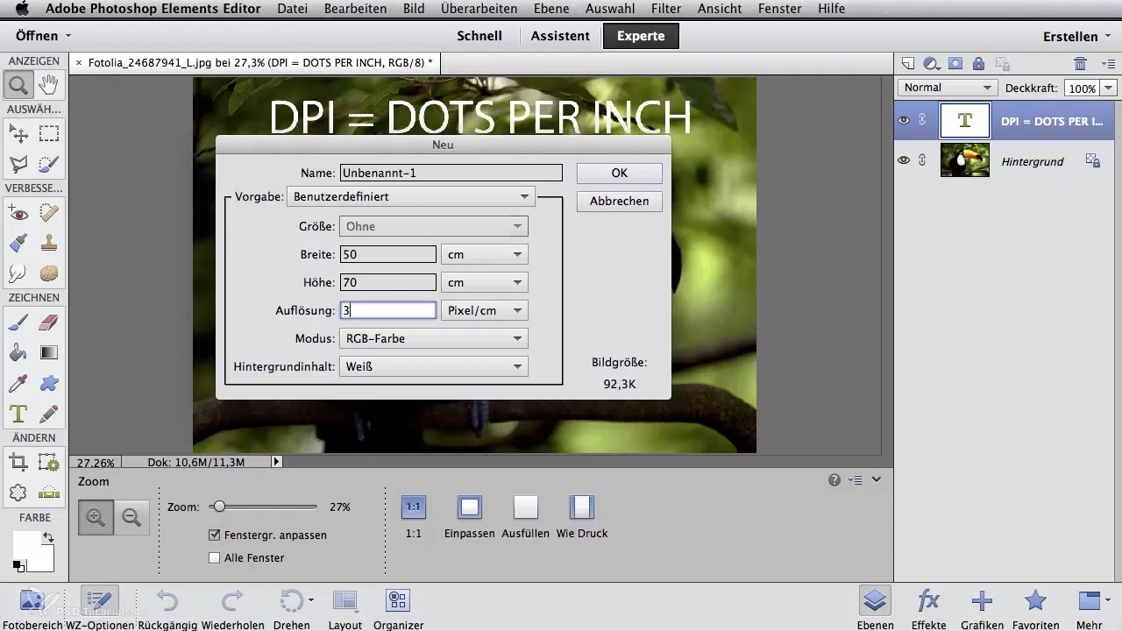This screenshot has width=1122, height=631.
Task: Enable the Alle Fenster checkbox
Action: click(214, 557)
